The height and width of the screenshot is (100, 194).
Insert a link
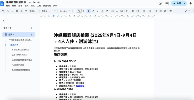[x=112, y=11]
